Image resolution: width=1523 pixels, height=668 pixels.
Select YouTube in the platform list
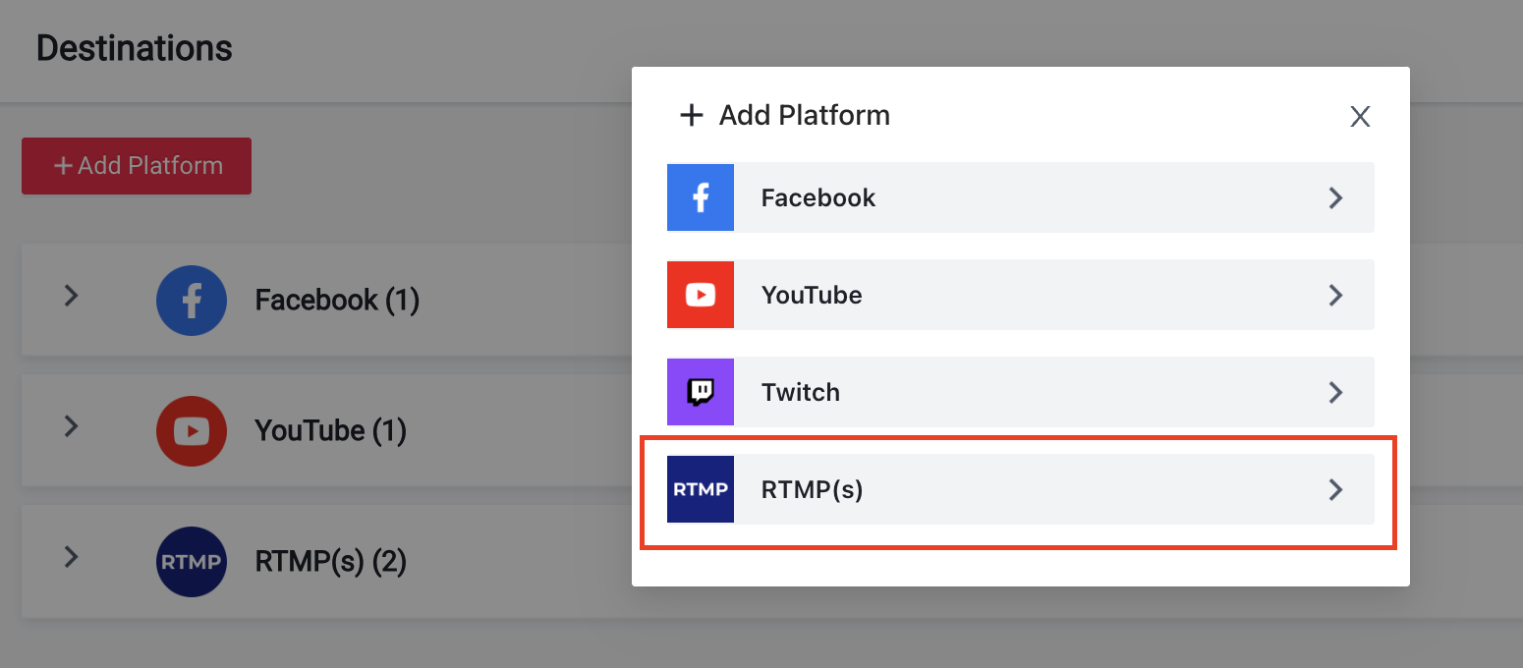coord(1021,295)
